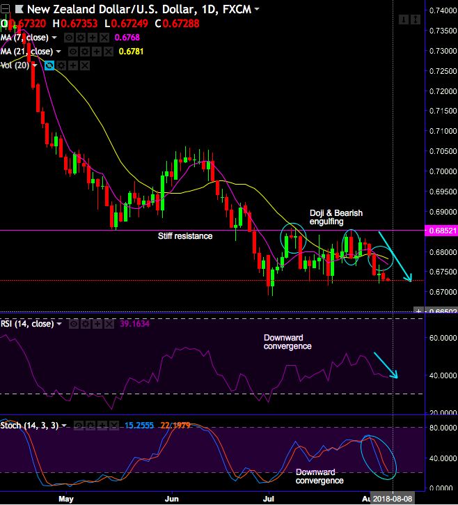This screenshot has height=505, width=458.
Task: Click the 2018-08-08 date label on time axis
Action: (393, 499)
